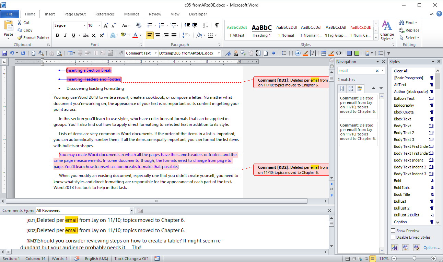Open the font size dropdown showing 10
Image resolution: width=443 pixels, height=262 pixels.
pos(100,25)
